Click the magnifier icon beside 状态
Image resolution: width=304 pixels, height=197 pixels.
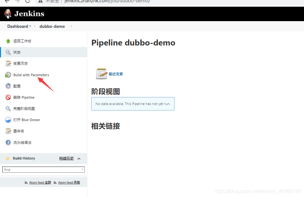pos(8,52)
